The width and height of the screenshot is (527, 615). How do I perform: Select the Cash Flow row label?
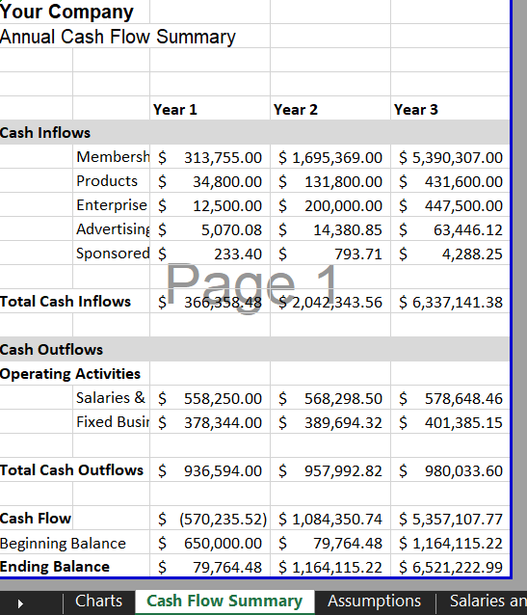point(36,518)
